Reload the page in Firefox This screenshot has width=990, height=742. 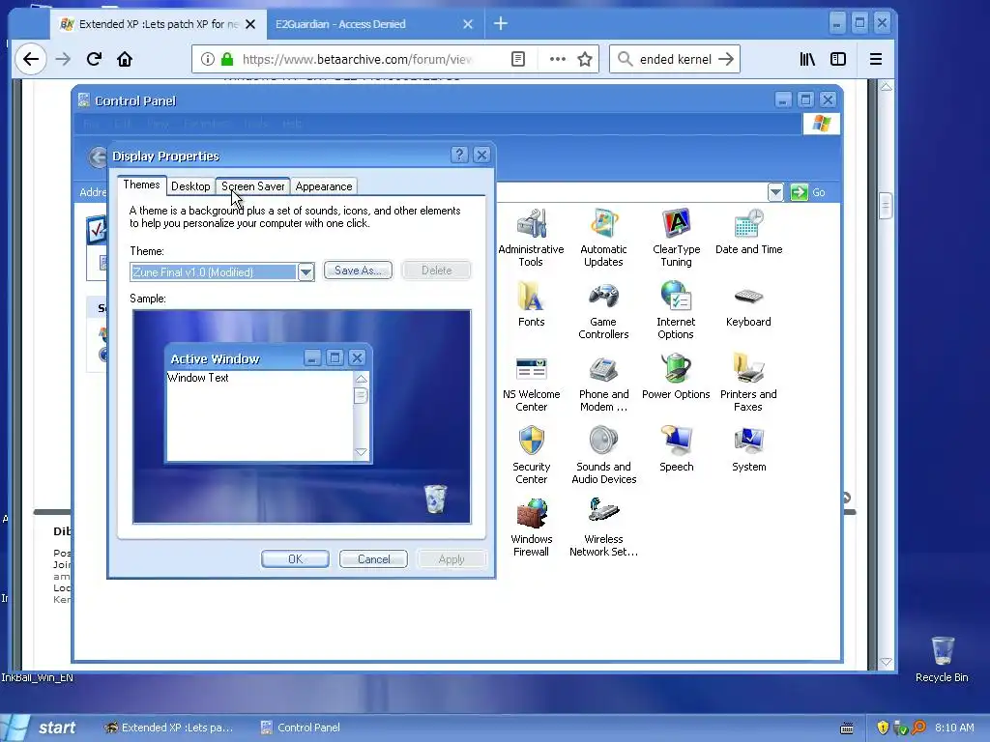coord(94,59)
